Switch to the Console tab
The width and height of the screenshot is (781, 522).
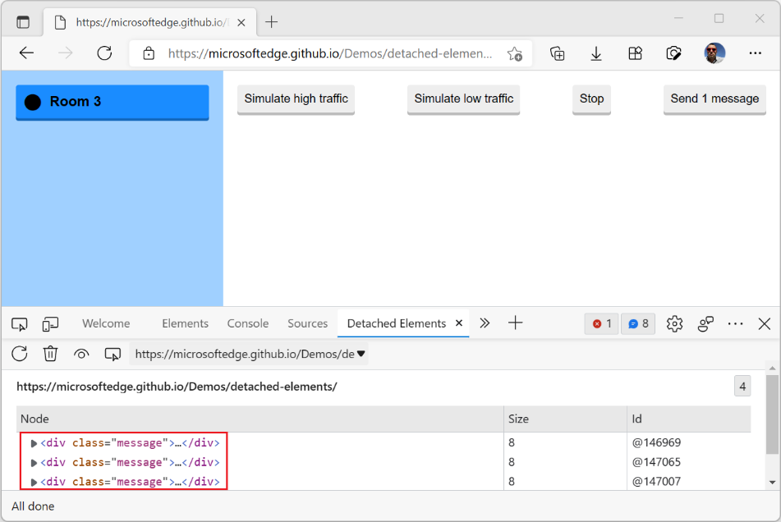[248, 323]
